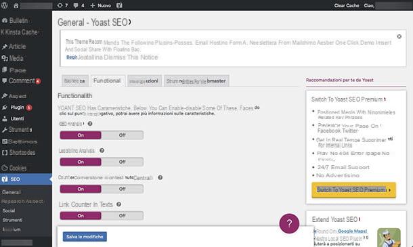Switch to the Bacheca tab
The image size is (413, 247).
(74, 81)
